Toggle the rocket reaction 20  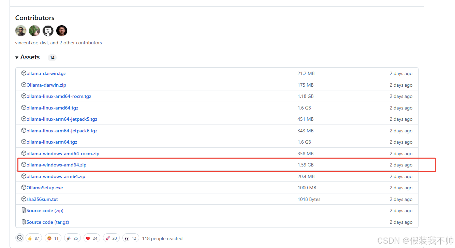[111, 238]
